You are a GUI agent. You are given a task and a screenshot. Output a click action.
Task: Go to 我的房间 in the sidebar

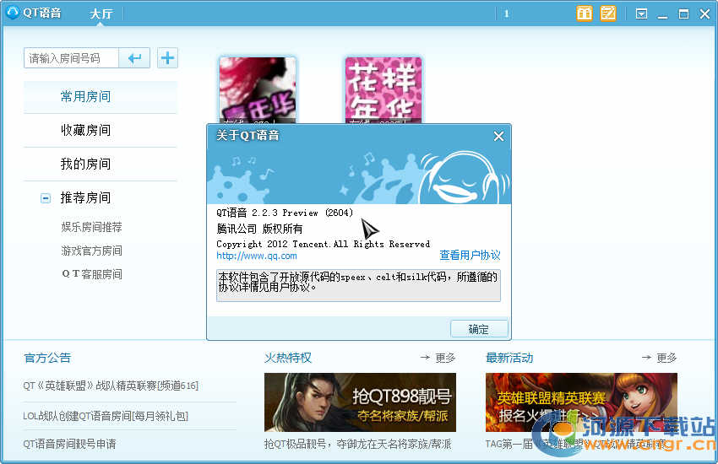tap(85, 165)
